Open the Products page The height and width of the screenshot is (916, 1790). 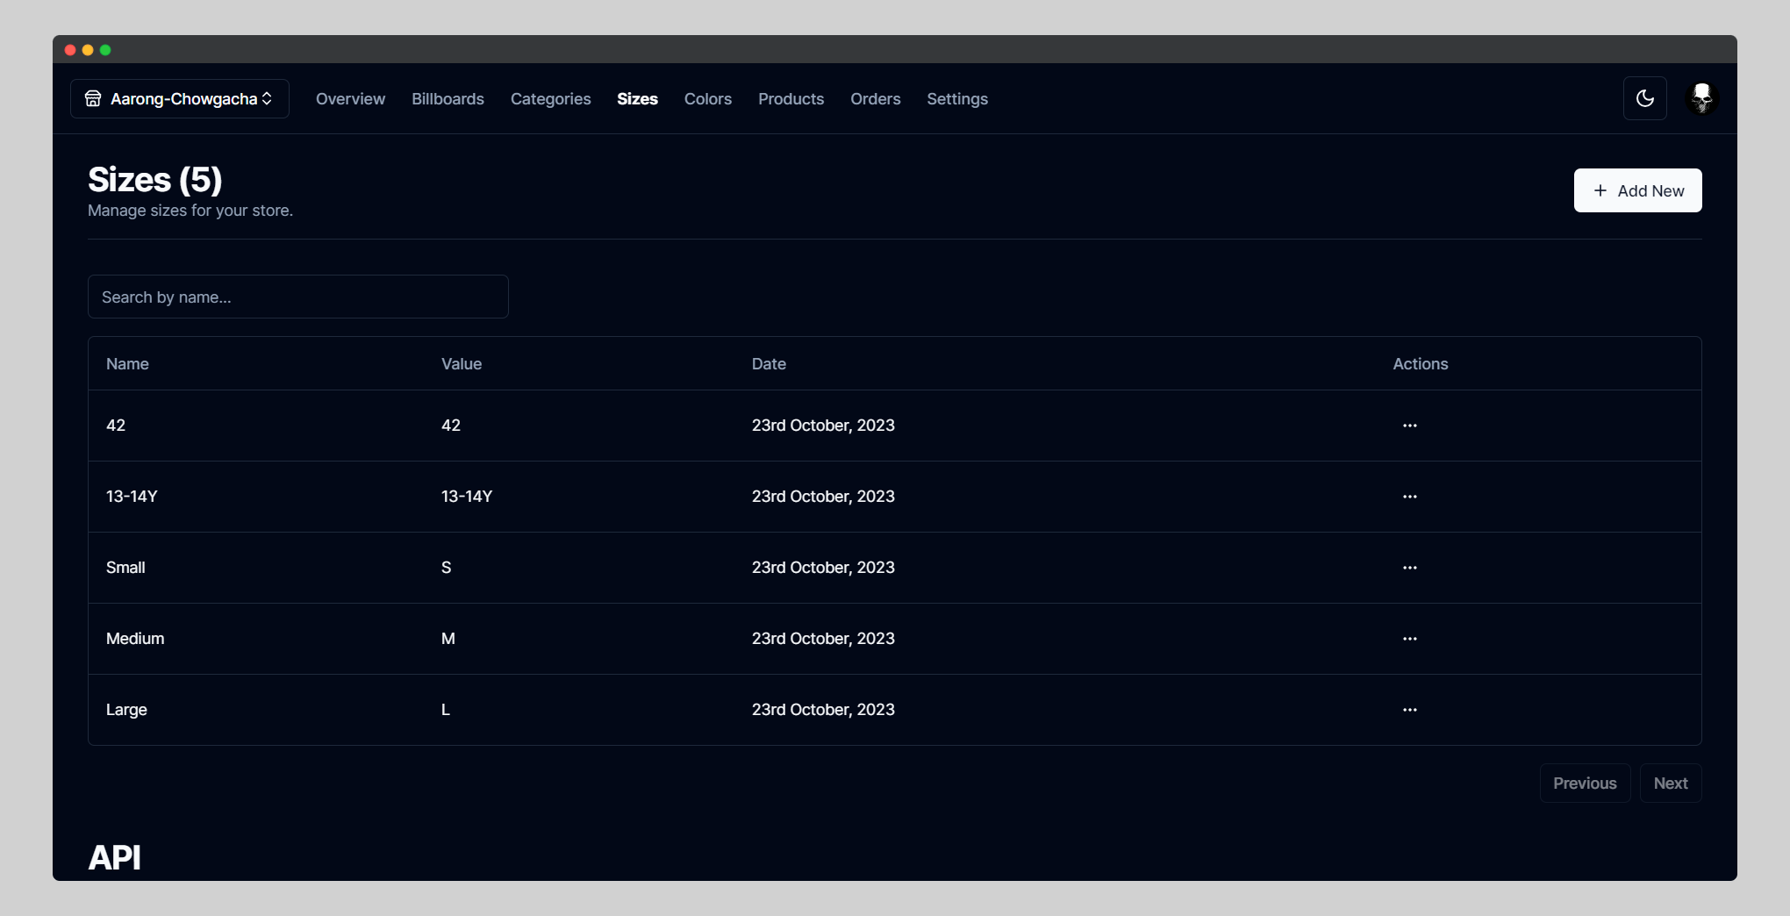(791, 99)
